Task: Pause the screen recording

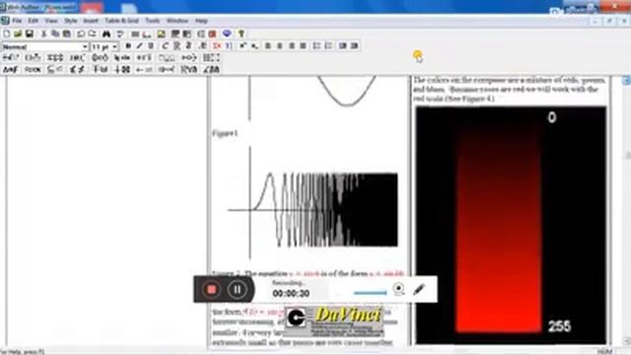Action: coord(237,289)
